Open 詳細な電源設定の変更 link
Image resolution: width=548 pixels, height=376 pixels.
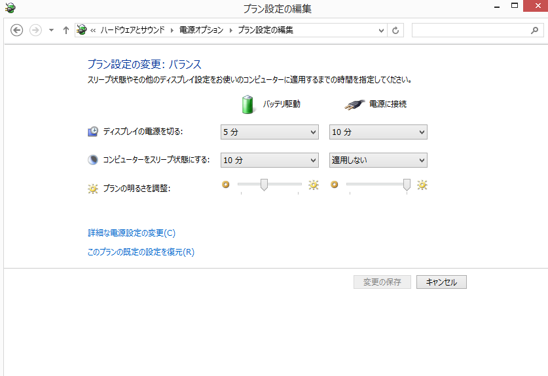(132, 233)
